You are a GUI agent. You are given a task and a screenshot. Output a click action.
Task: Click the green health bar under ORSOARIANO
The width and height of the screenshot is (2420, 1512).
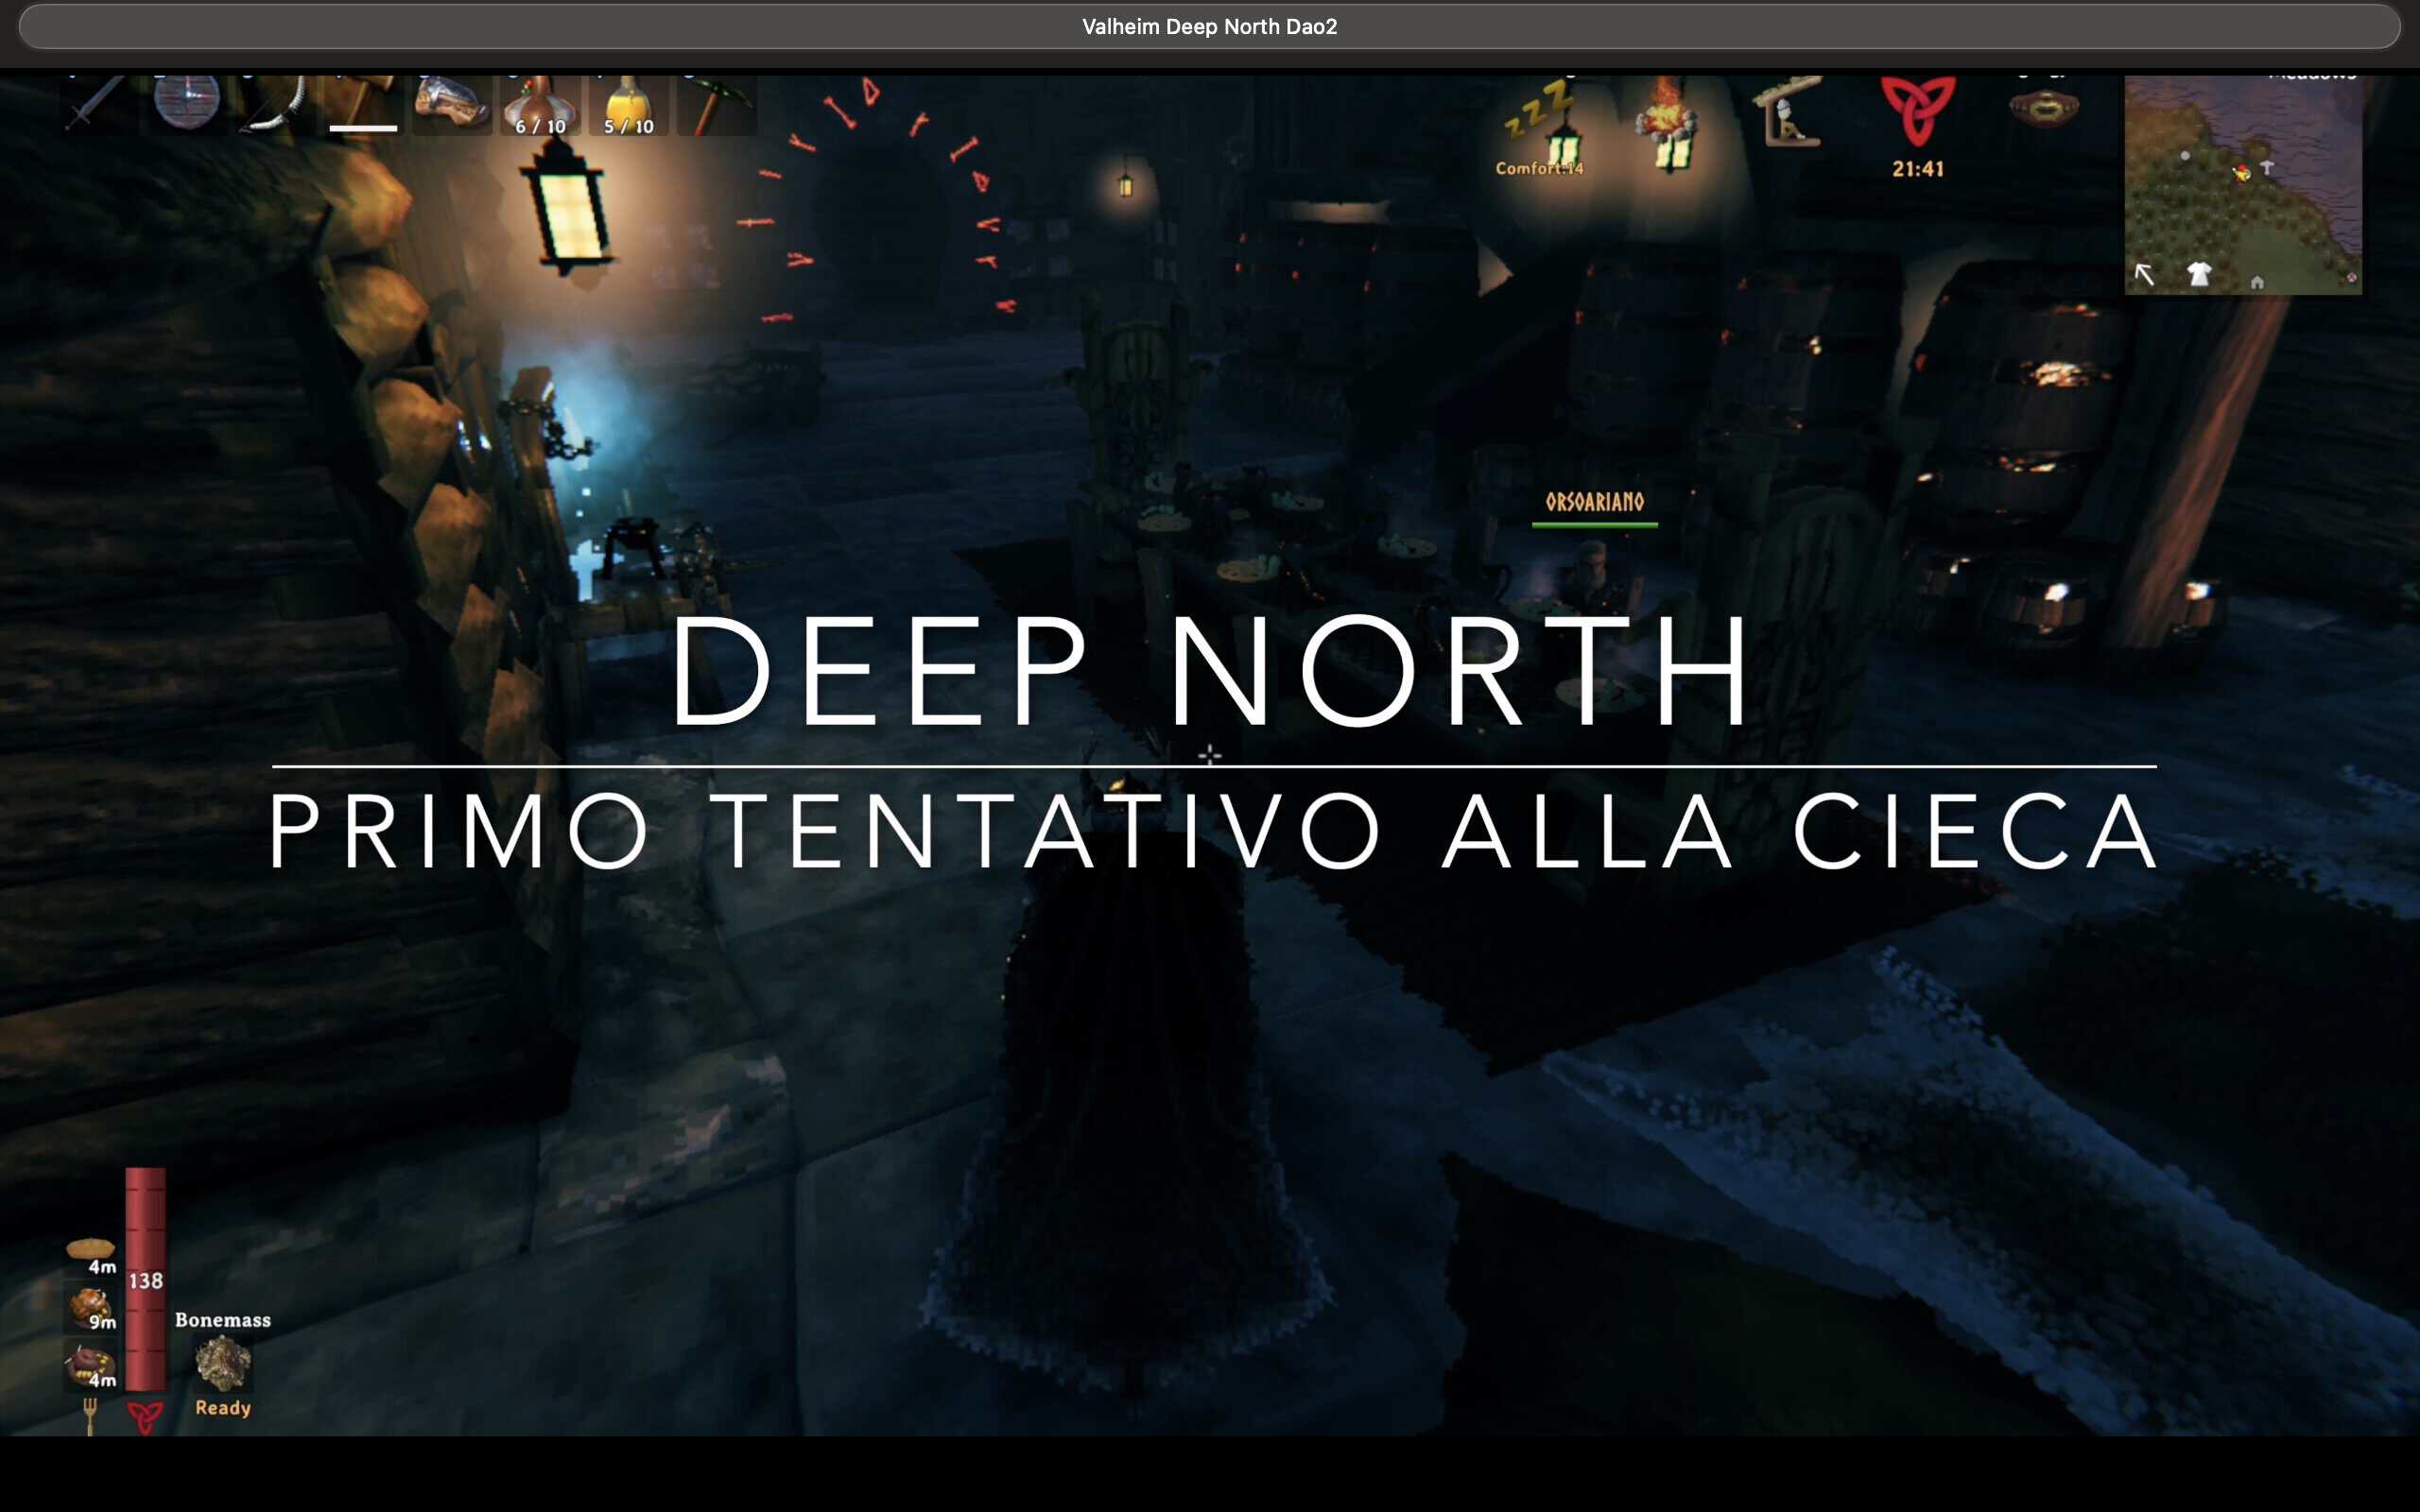(1595, 525)
